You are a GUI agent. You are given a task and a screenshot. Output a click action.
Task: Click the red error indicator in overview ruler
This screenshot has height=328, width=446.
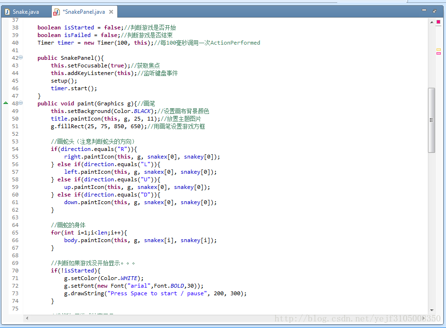[438, 22]
